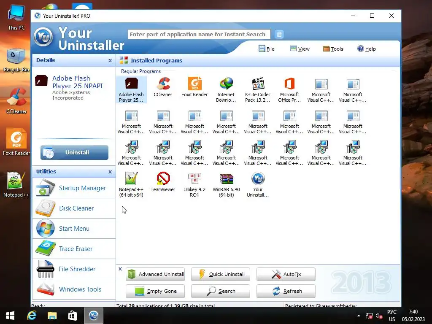Open CCleaner desktop shortcut

[16, 101]
